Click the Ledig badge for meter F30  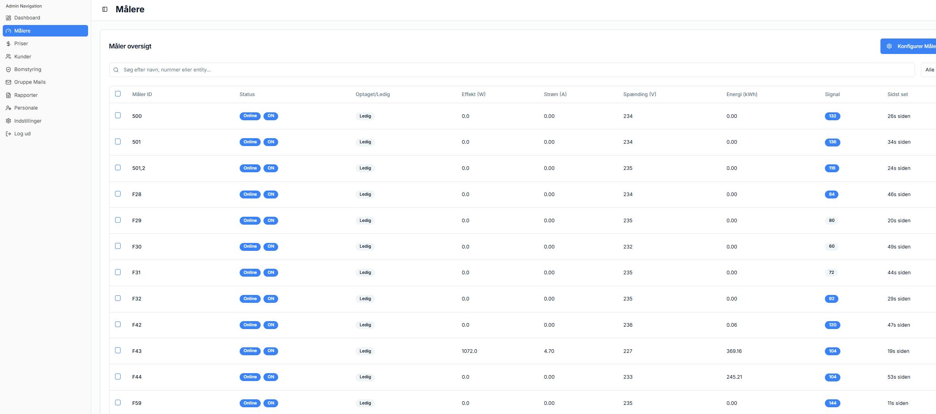click(365, 246)
